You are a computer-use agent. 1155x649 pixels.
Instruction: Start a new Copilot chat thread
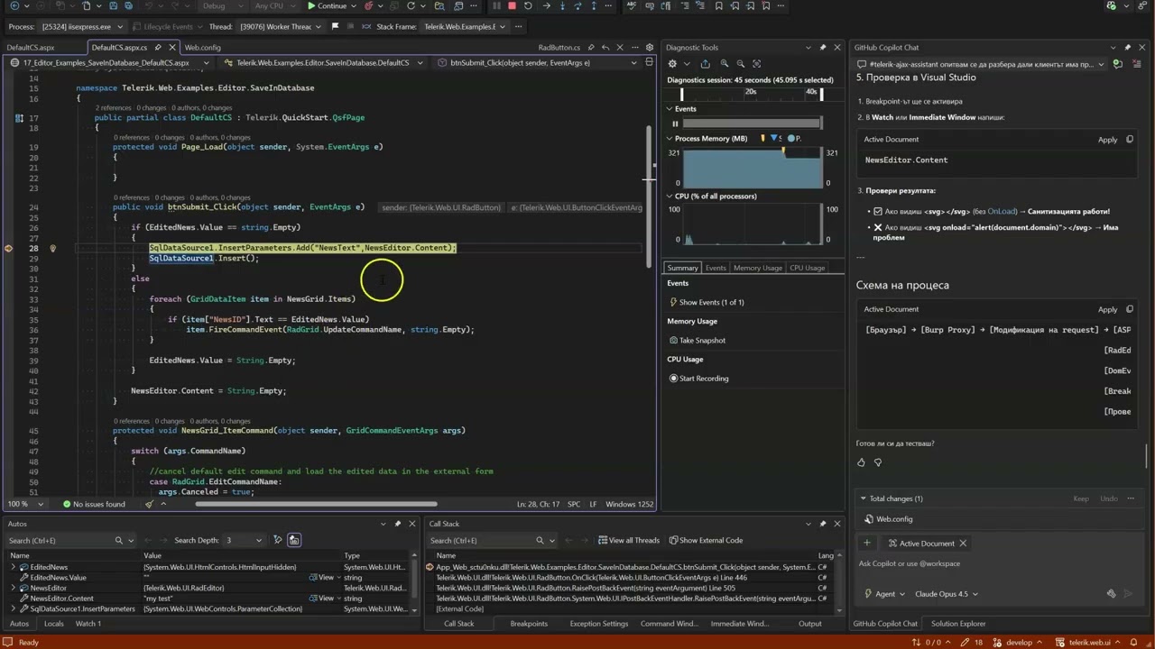pos(1119,64)
